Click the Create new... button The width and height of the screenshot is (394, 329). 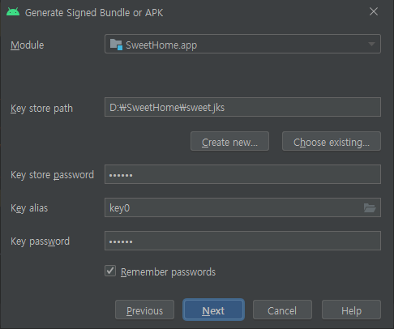coord(229,141)
